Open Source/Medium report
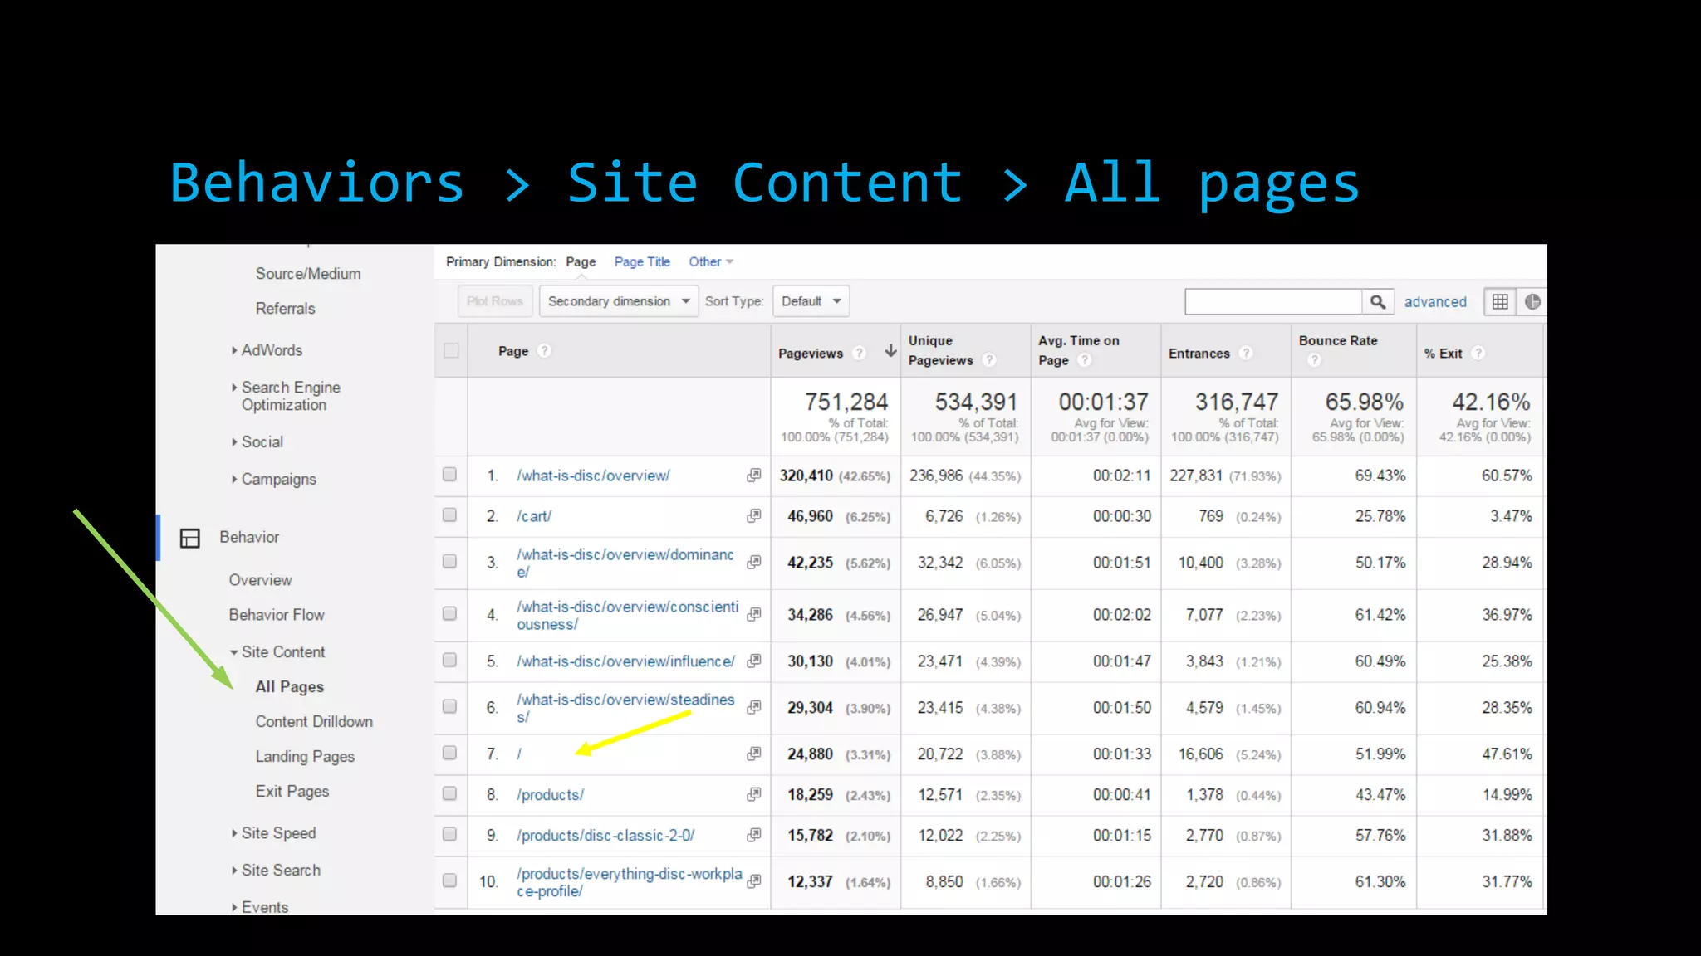Image resolution: width=1701 pixels, height=956 pixels. click(x=308, y=275)
